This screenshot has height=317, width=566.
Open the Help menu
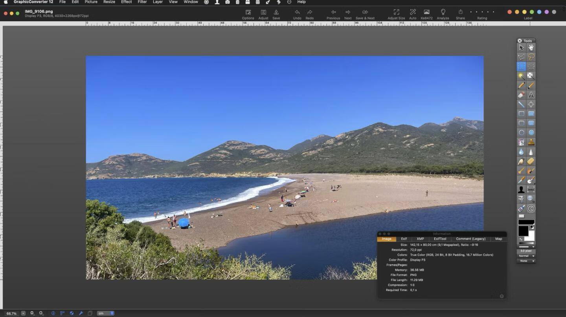click(x=301, y=2)
